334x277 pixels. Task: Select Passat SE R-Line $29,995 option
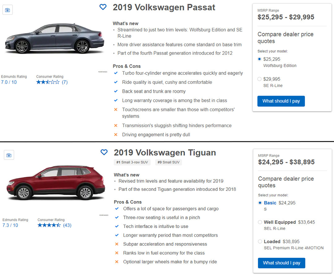(x=259, y=79)
